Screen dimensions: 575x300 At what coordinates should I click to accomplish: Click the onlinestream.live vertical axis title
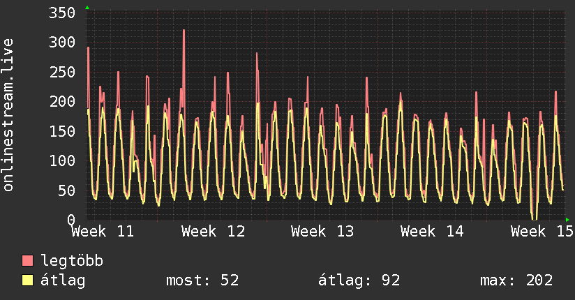coord(8,115)
